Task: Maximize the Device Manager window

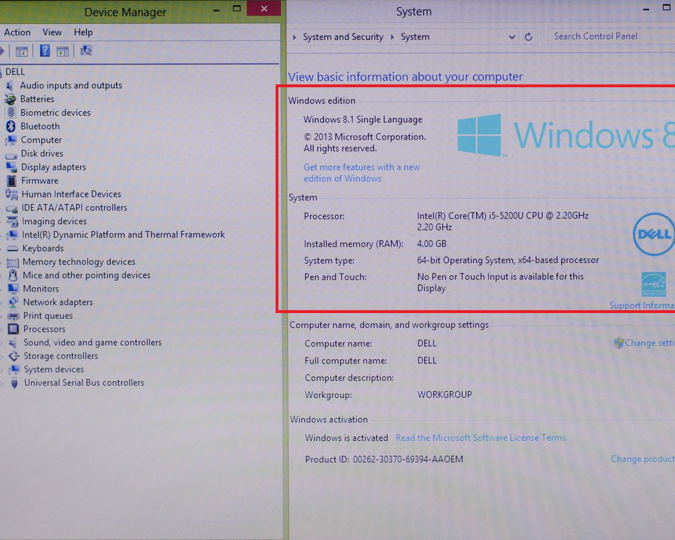Action: 237,8
